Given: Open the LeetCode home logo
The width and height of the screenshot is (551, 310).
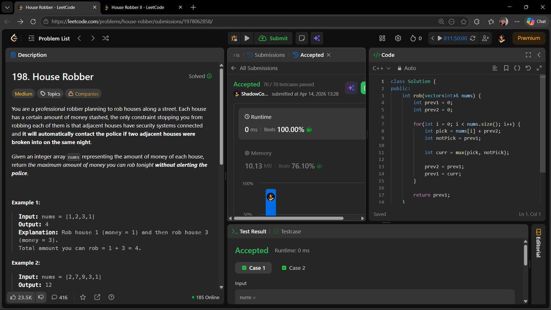Looking at the screenshot, I should [x=14, y=38].
